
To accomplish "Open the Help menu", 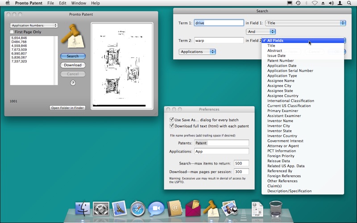I will (95, 3).
